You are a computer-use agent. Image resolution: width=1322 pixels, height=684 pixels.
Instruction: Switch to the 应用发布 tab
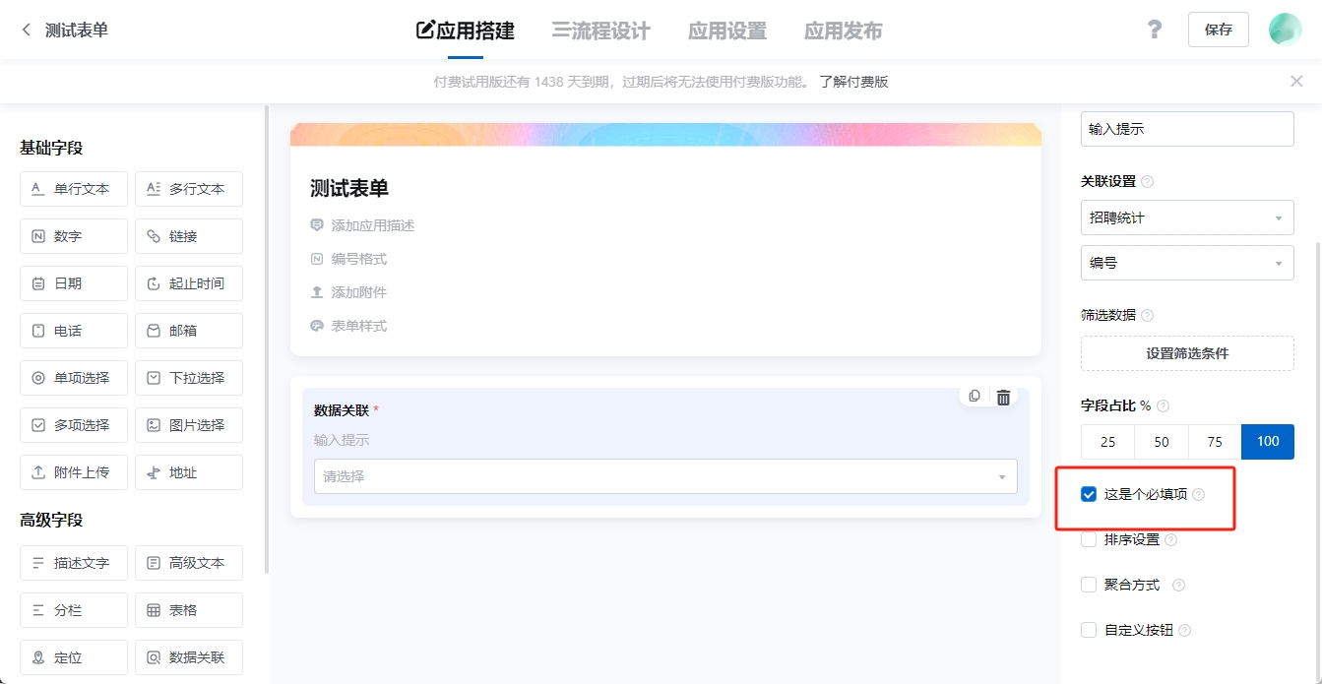[842, 31]
